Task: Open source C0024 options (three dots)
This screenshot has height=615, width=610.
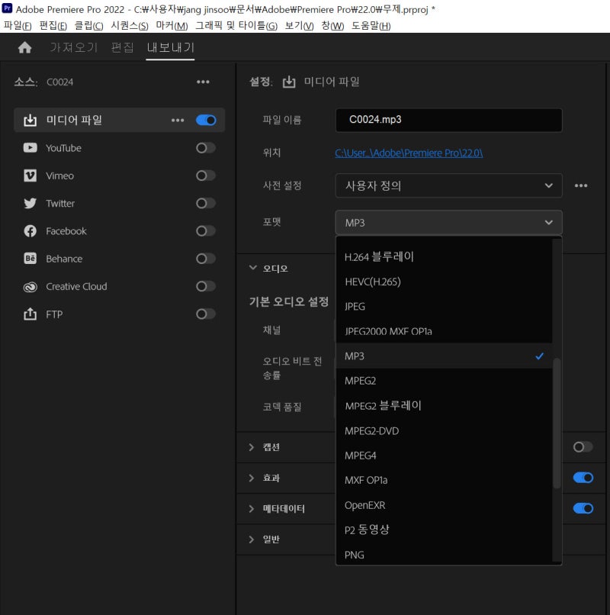Action: click(x=203, y=82)
